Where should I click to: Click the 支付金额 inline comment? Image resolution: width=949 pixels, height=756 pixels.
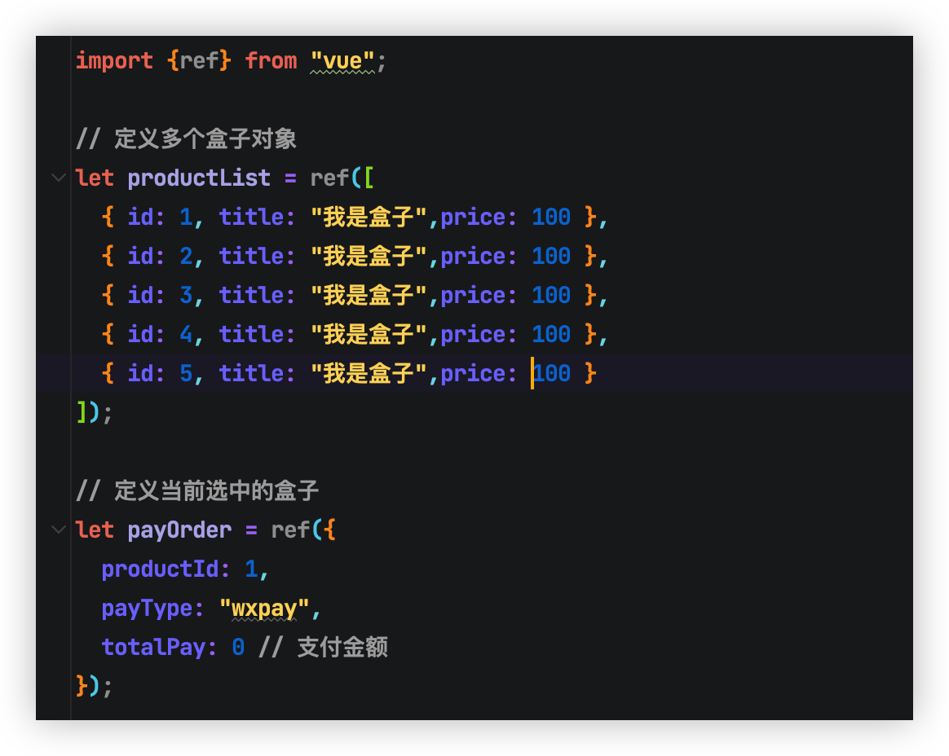tap(342, 648)
